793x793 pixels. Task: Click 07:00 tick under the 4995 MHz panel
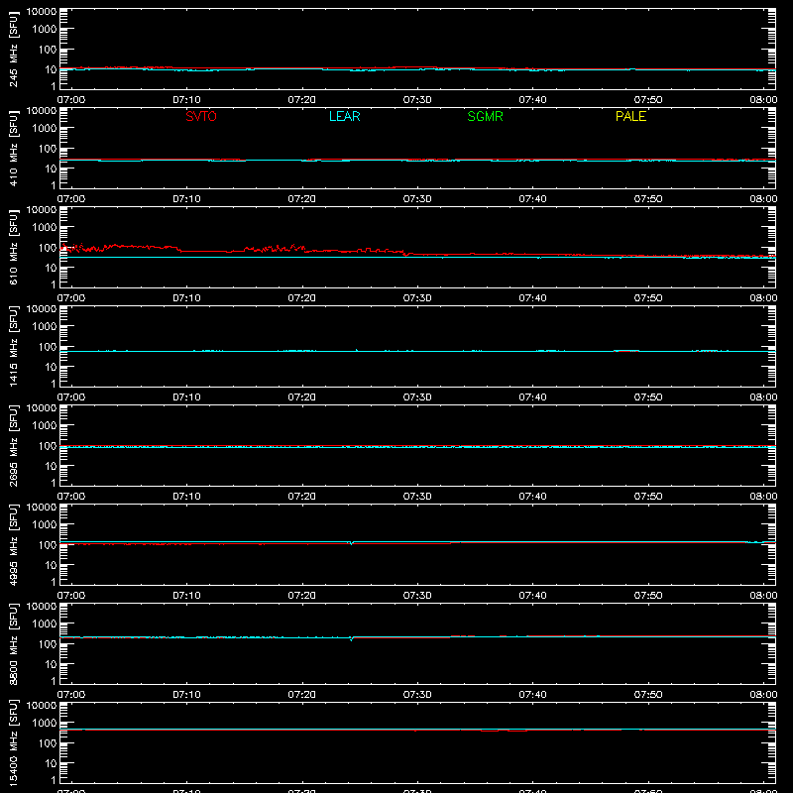71,596
